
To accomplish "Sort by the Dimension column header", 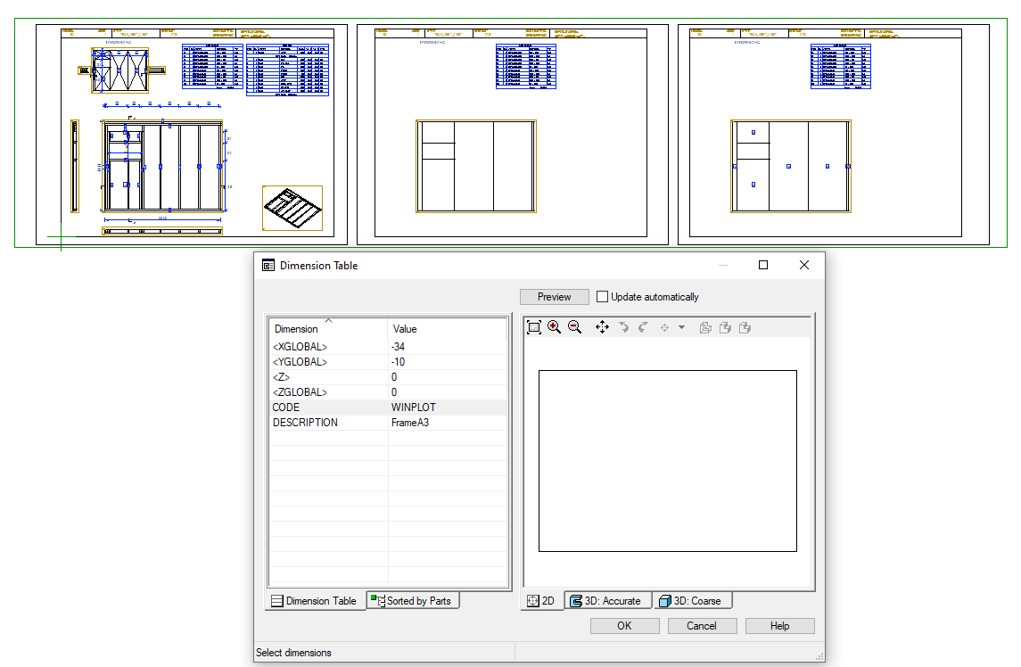I will click(x=327, y=329).
